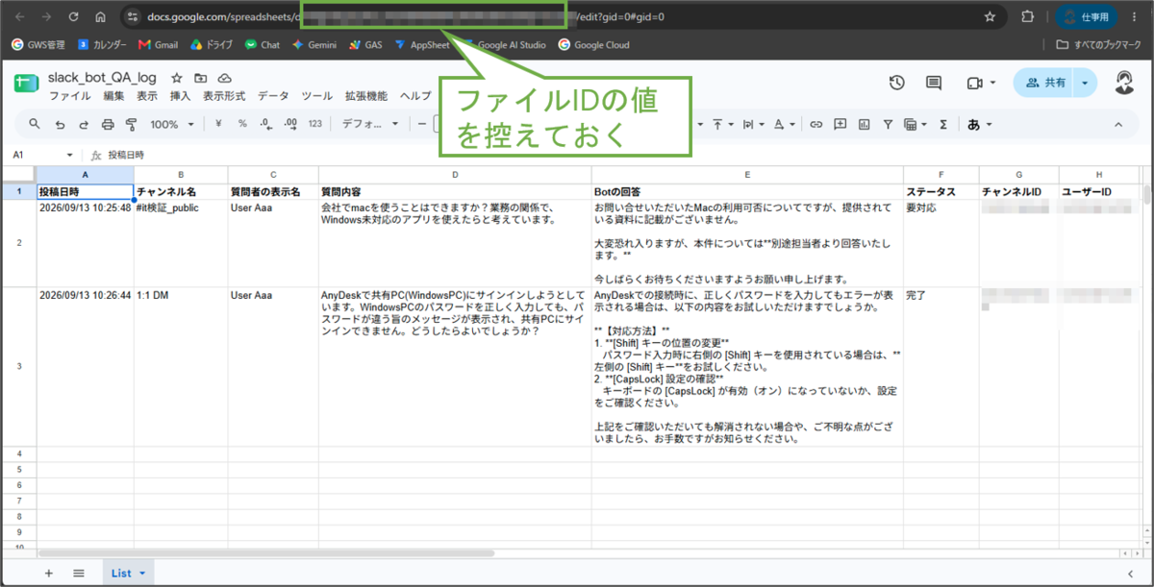1154x587 pixels.
Task: Select the paint format tool
Action: pyautogui.click(x=132, y=124)
